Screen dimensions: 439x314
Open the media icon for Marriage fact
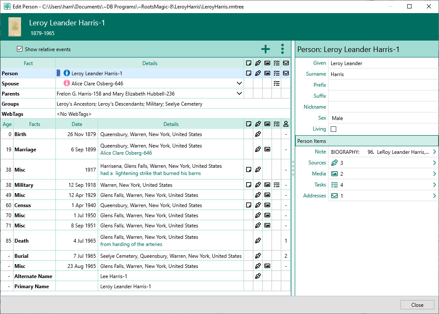coord(267,150)
